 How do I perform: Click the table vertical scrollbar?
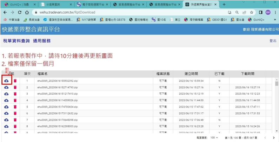click(277, 105)
